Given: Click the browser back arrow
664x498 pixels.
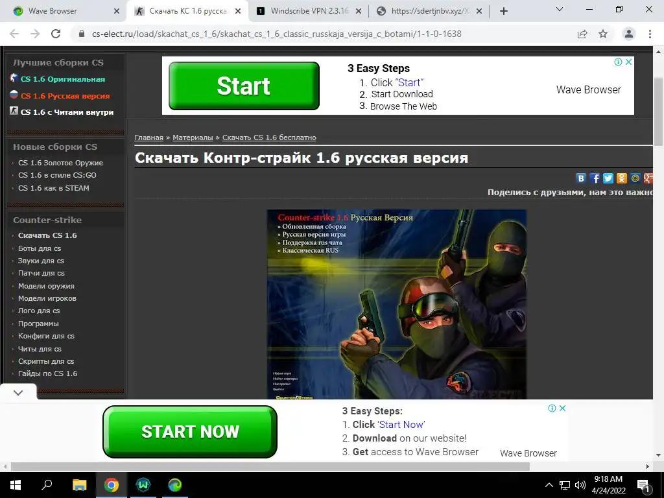Looking at the screenshot, I should coord(14,34).
